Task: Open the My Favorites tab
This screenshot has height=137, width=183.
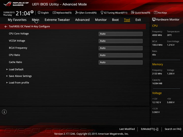Action: click(x=17, y=20)
